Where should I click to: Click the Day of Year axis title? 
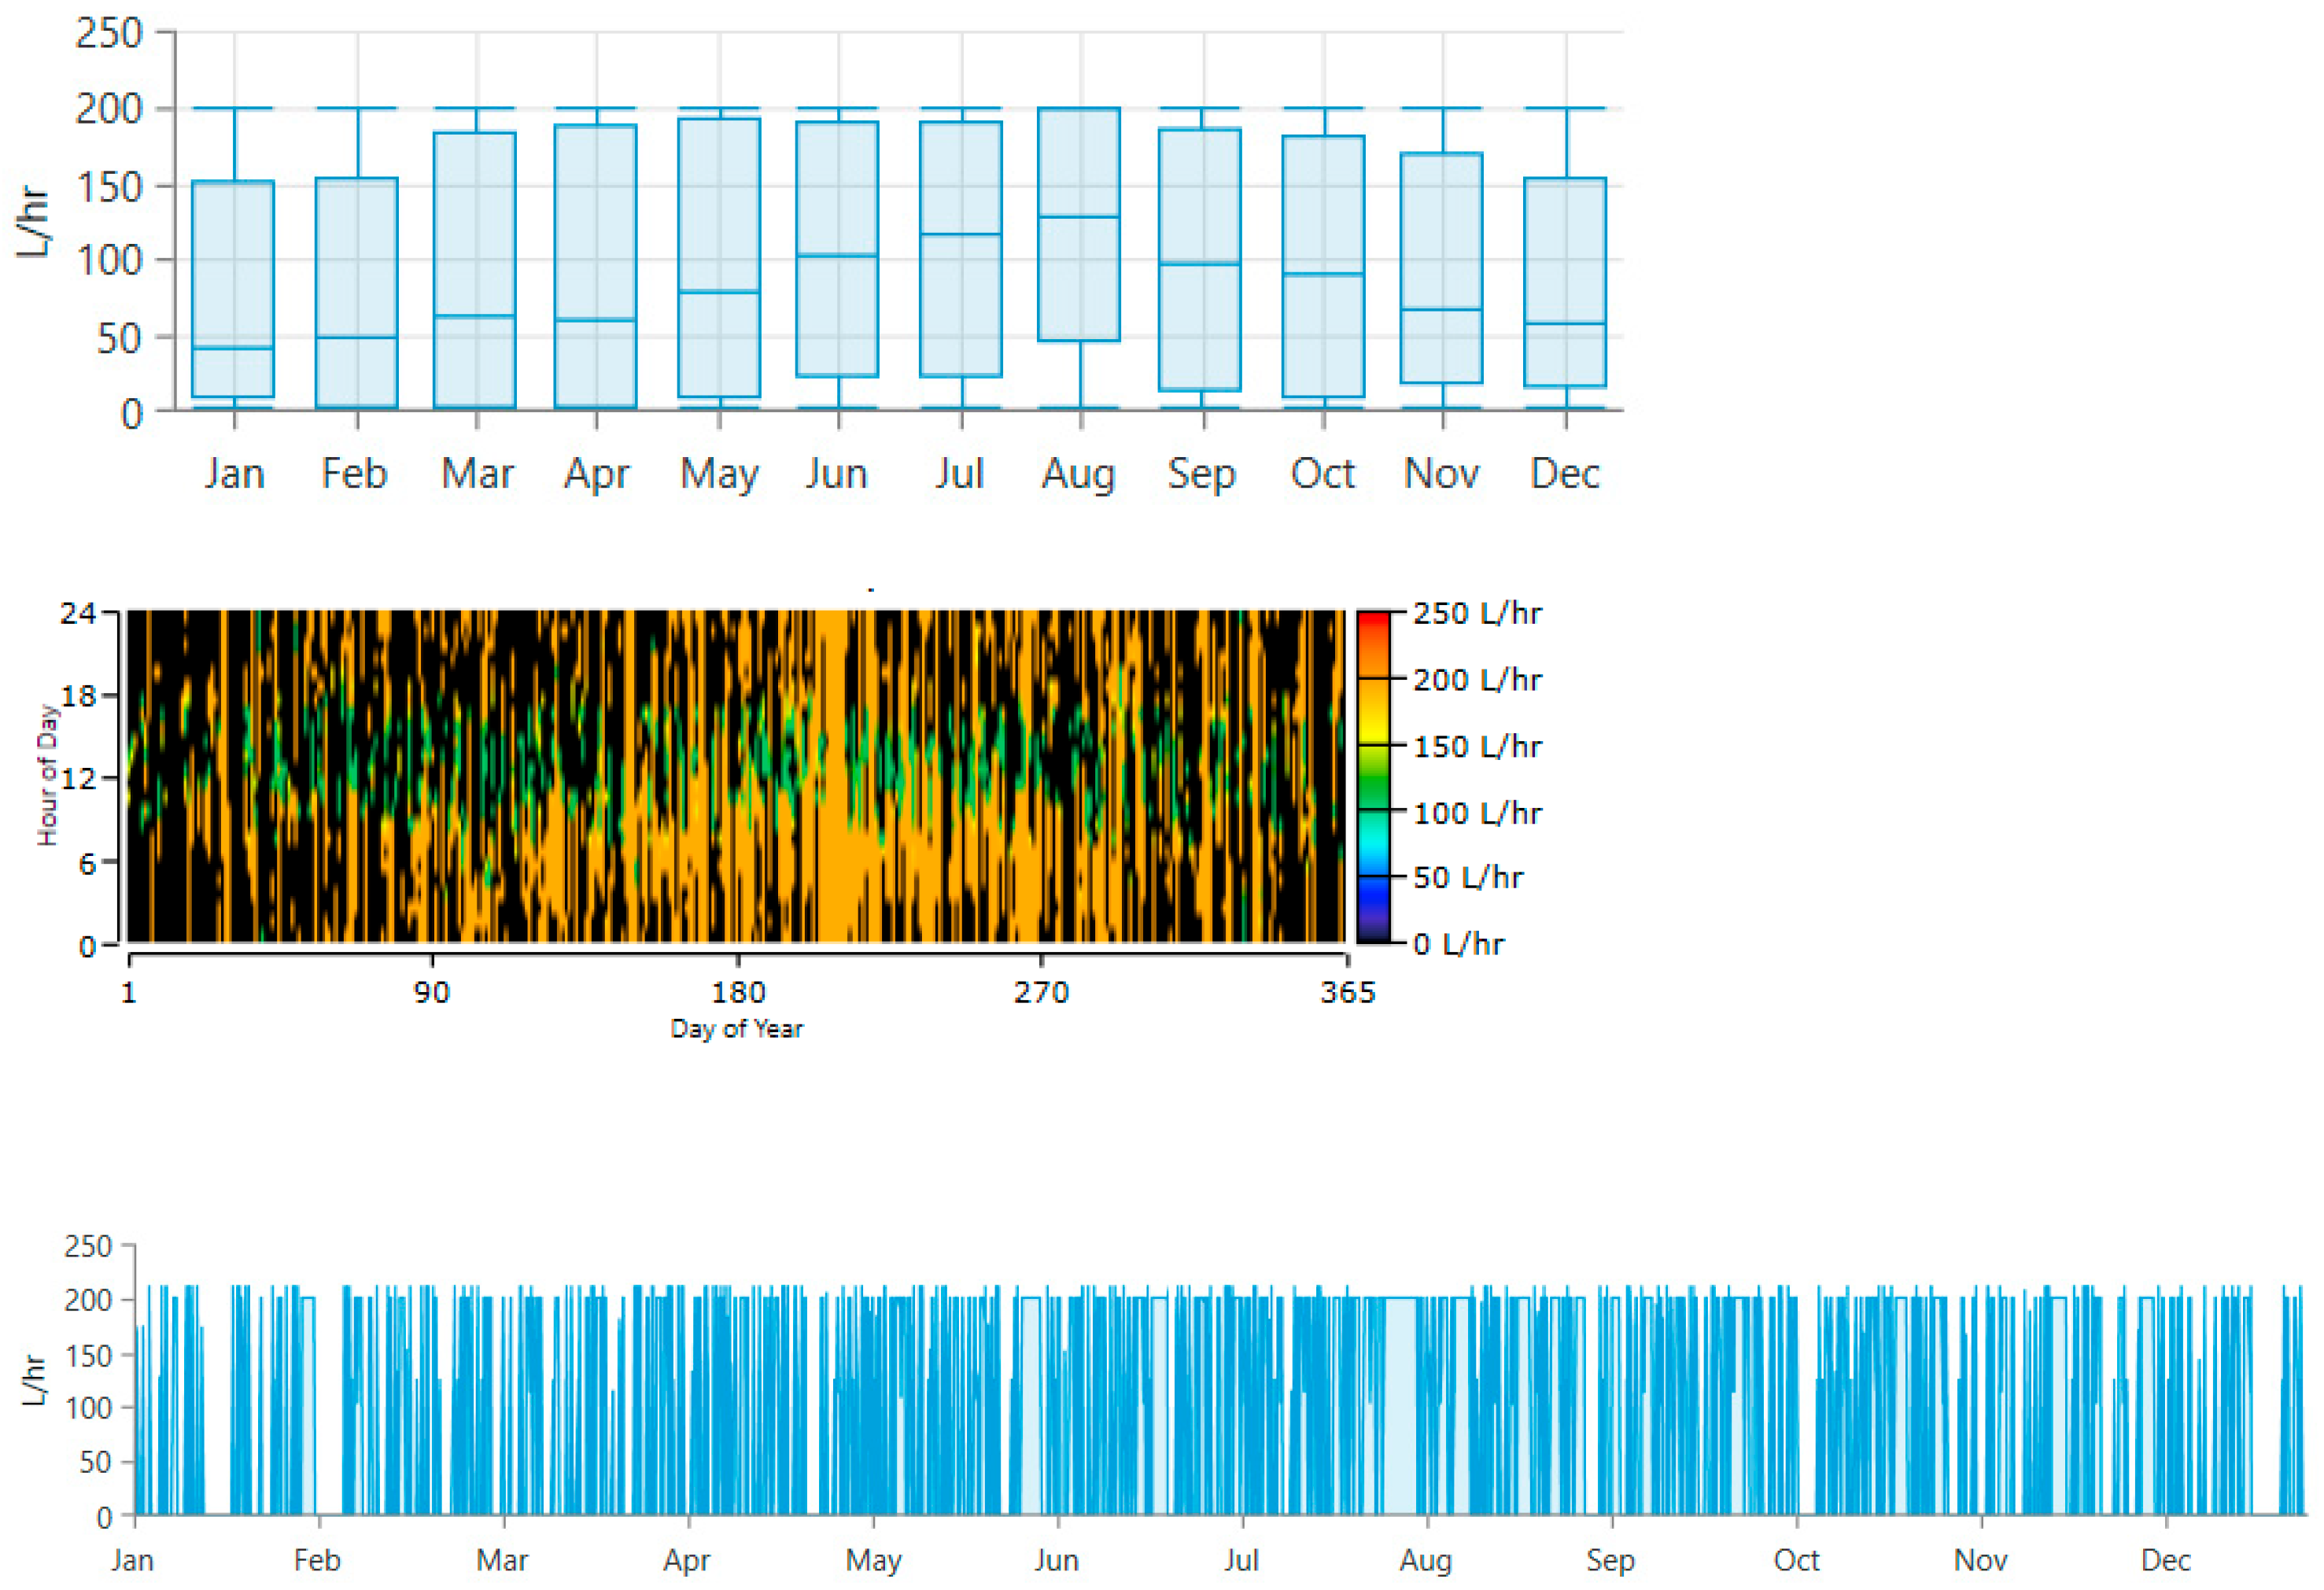[736, 1029]
